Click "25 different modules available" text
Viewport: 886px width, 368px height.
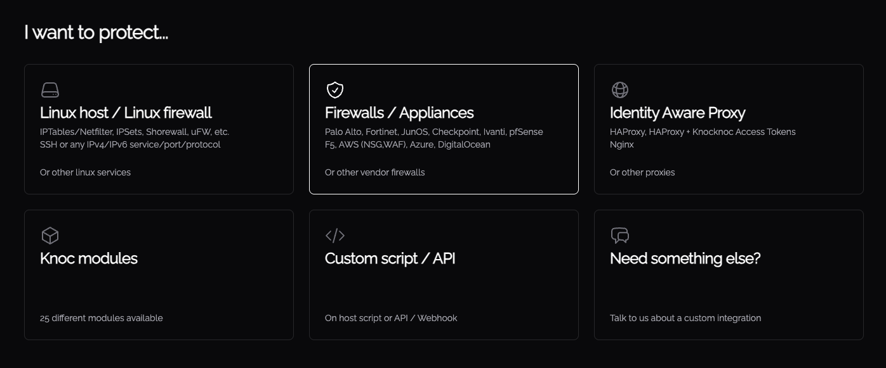(x=102, y=318)
